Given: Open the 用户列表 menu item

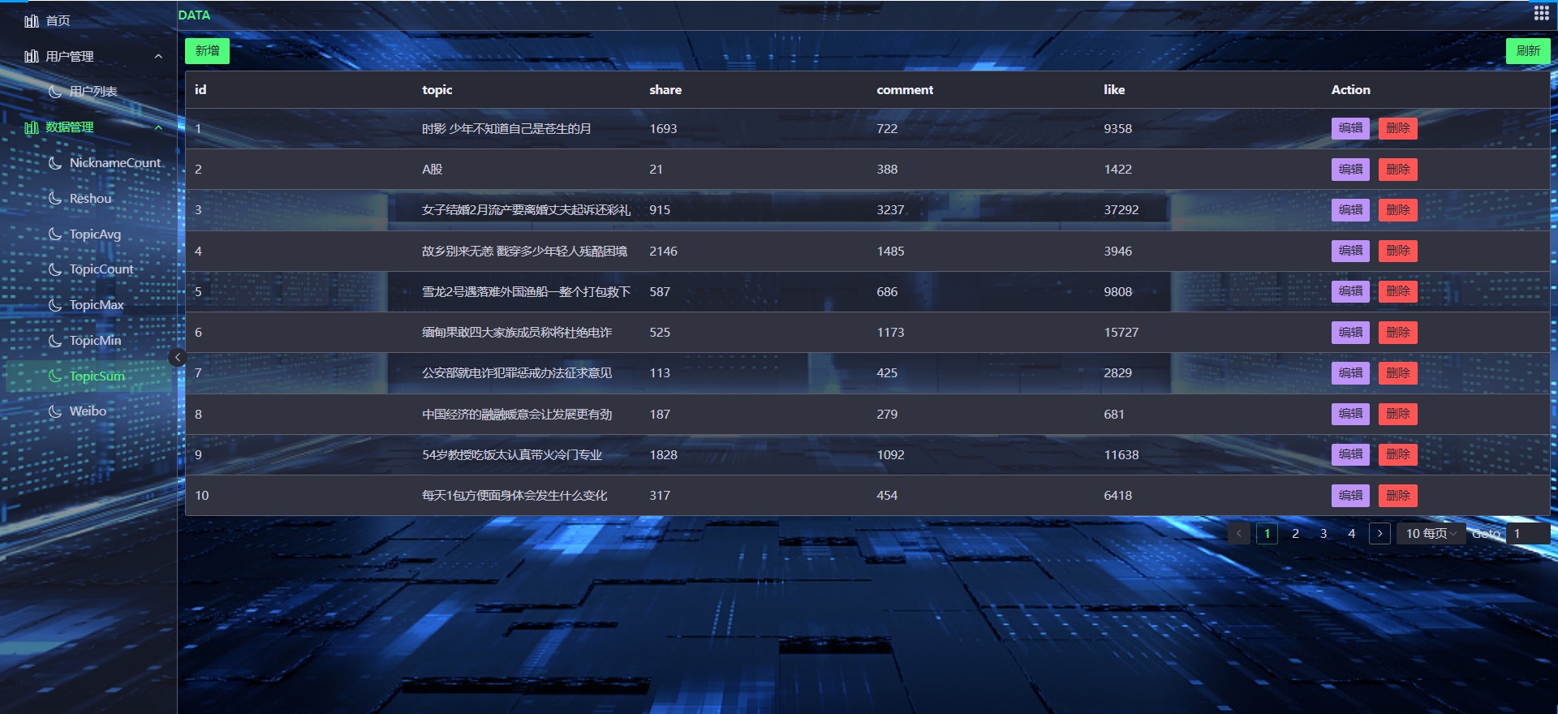Looking at the screenshot, I should coord(88,92).
